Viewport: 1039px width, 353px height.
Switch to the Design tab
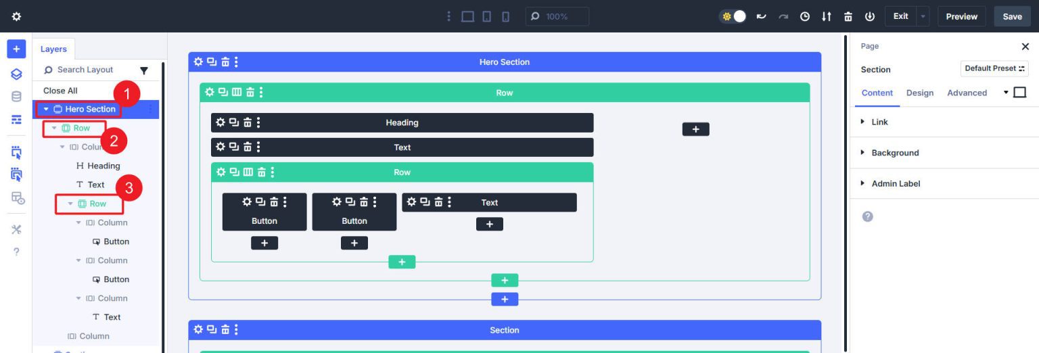(920, 93)
